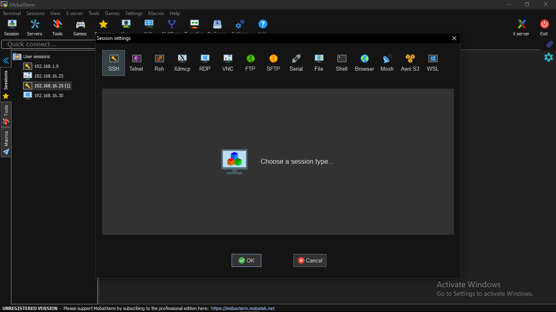The width and height of the screenshot is (556, 312).
Task: Choose the Telnet session type
Action: pyautogui.click(x=136, y=63)
